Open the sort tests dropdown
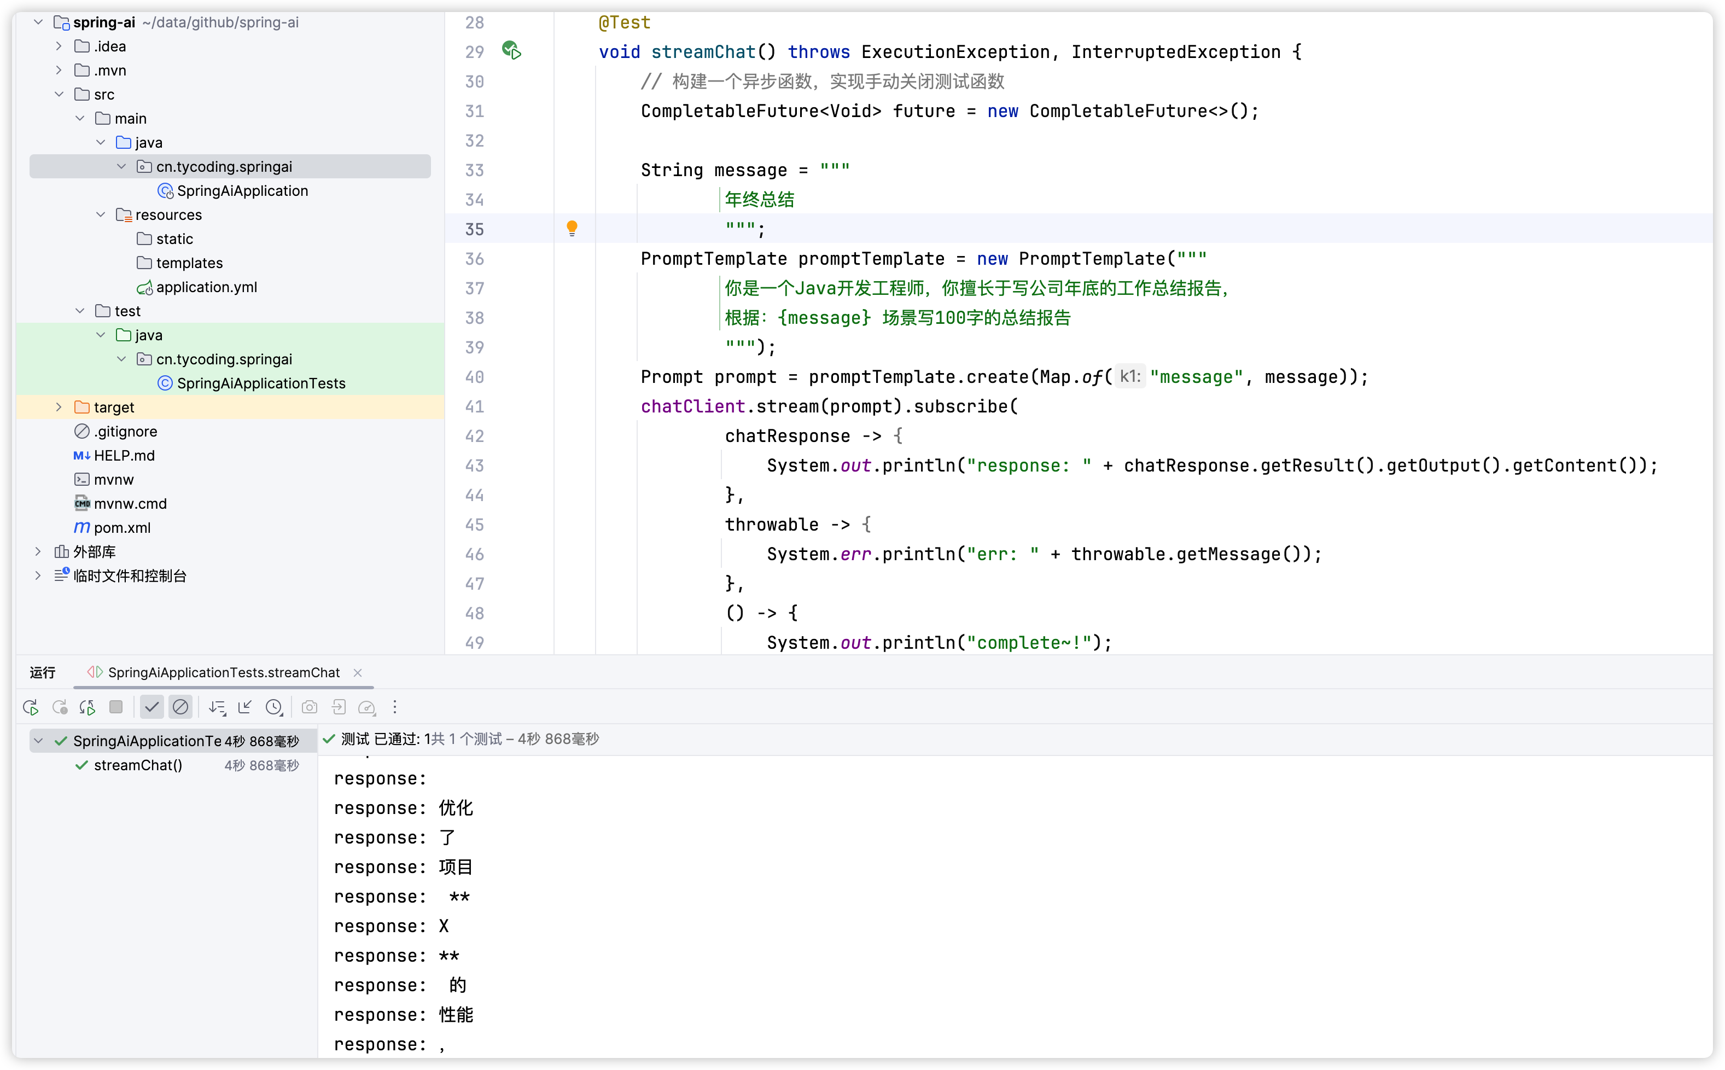 pyautogui.click(x=217, y=707)
